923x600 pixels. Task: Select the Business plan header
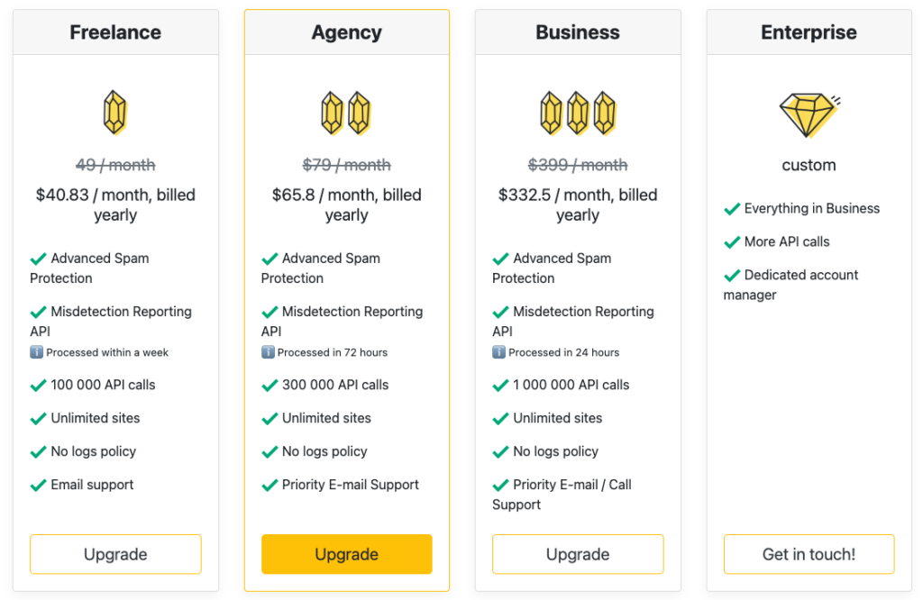coord(578,32)
